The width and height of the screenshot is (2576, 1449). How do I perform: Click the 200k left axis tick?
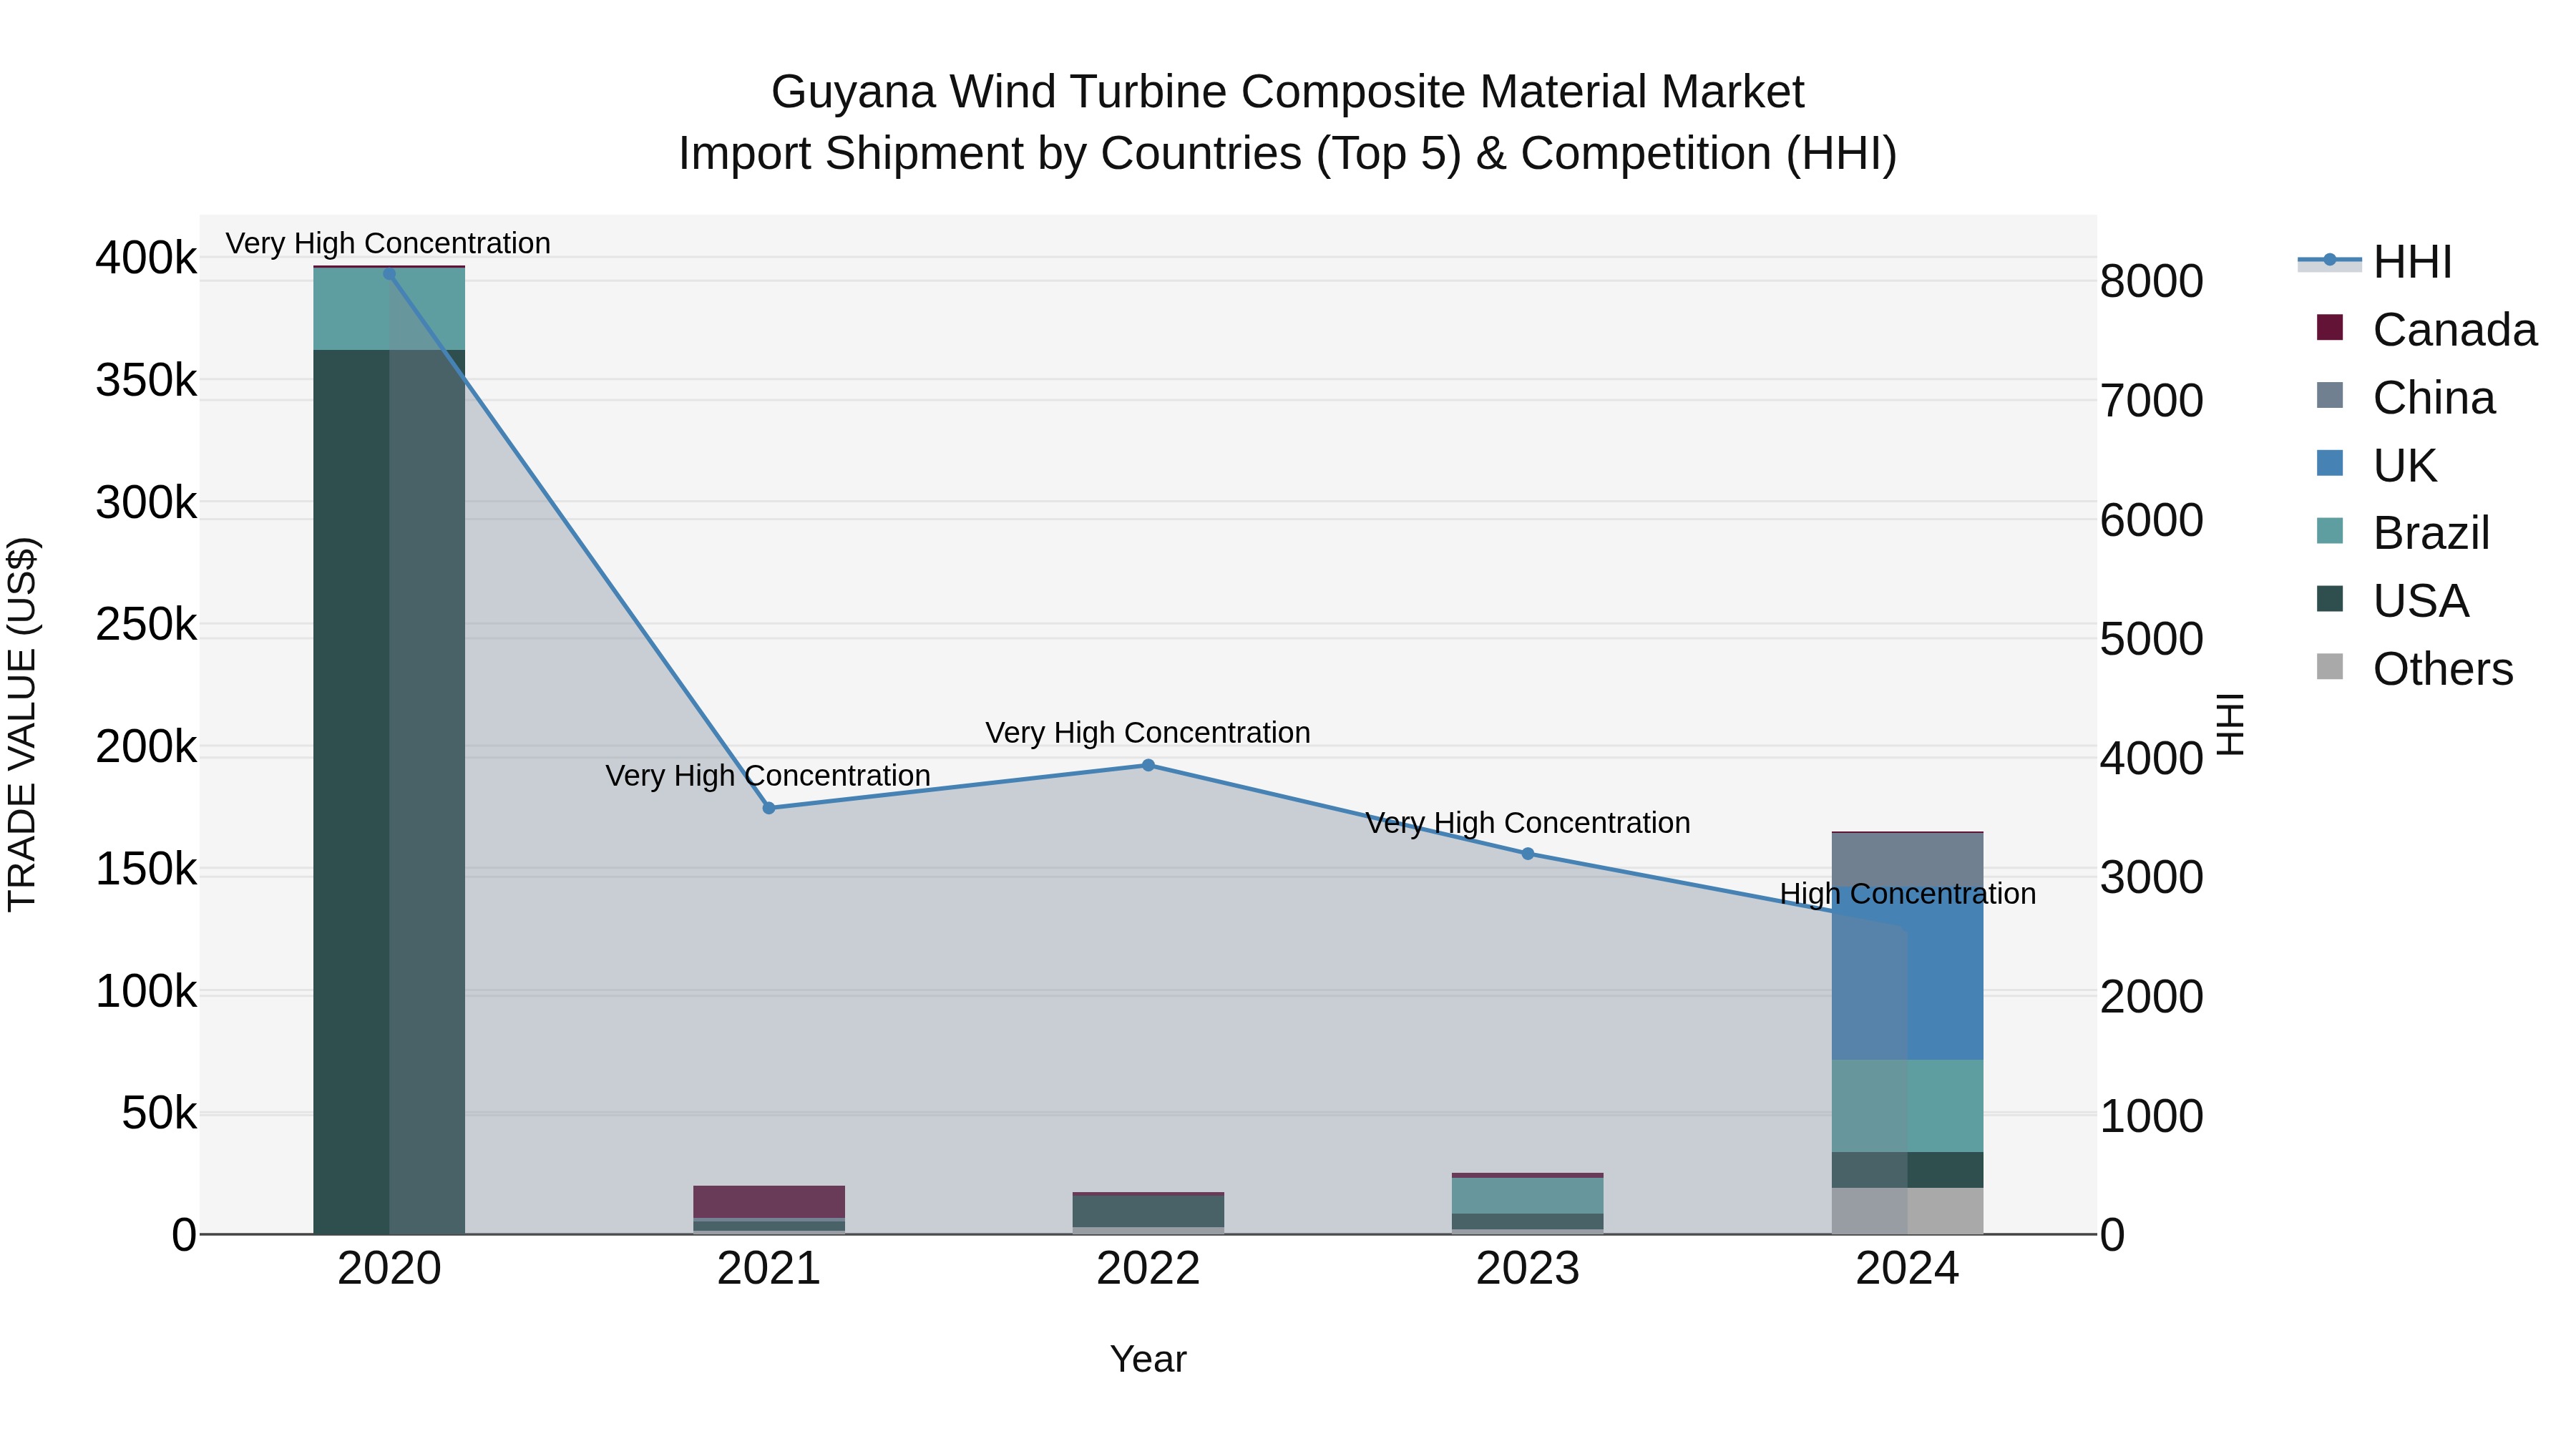coord(146,747)
